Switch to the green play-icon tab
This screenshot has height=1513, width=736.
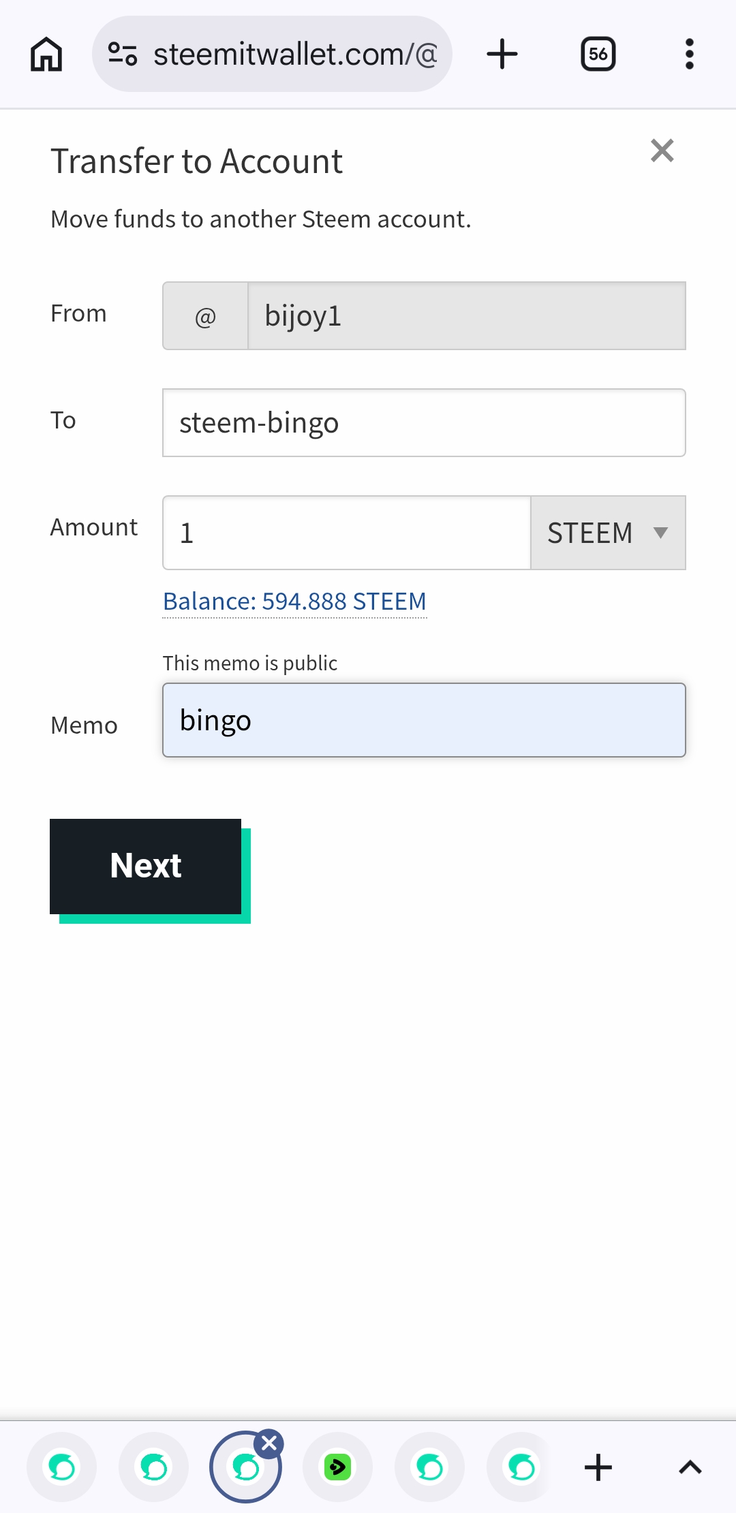pyautogui.click(x=337, y=1467)
